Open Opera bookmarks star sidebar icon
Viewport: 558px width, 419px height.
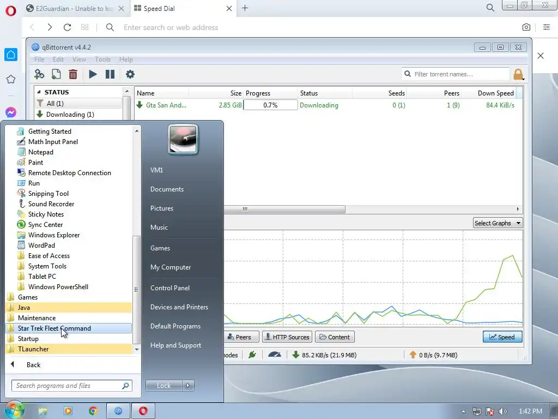coord(11,79)
